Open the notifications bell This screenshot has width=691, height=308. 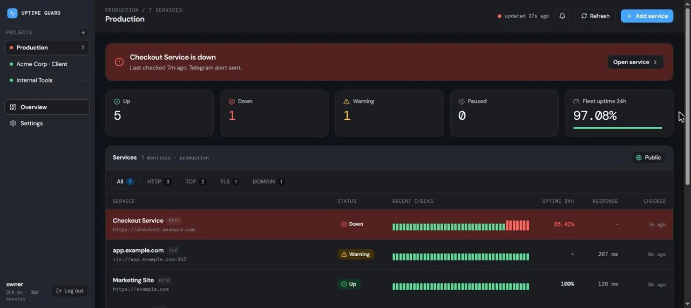562,16
